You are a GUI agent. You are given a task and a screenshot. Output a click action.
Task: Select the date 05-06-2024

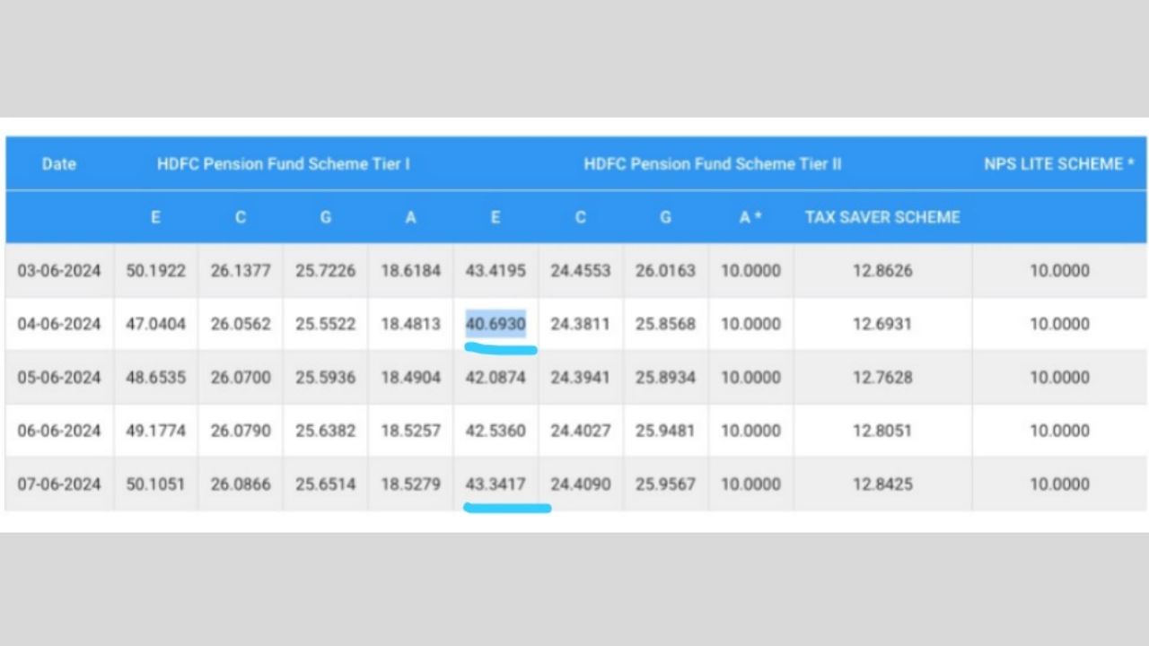click(x=59, y=378)
